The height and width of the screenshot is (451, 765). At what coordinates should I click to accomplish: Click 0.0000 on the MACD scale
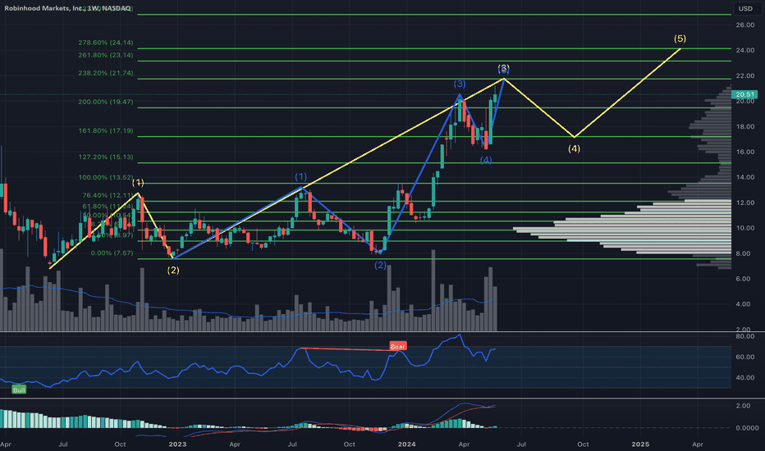747,427
